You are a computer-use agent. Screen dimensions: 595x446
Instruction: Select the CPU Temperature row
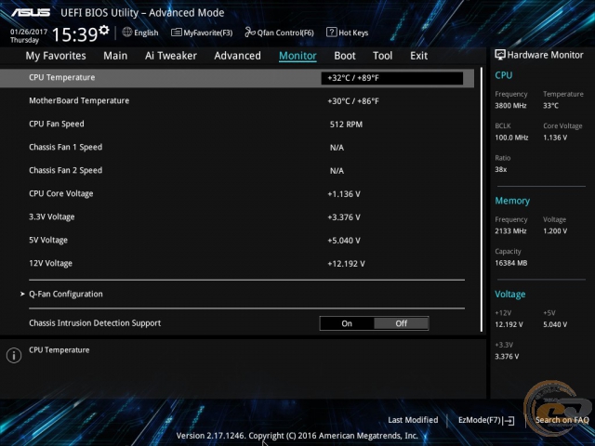237,78
